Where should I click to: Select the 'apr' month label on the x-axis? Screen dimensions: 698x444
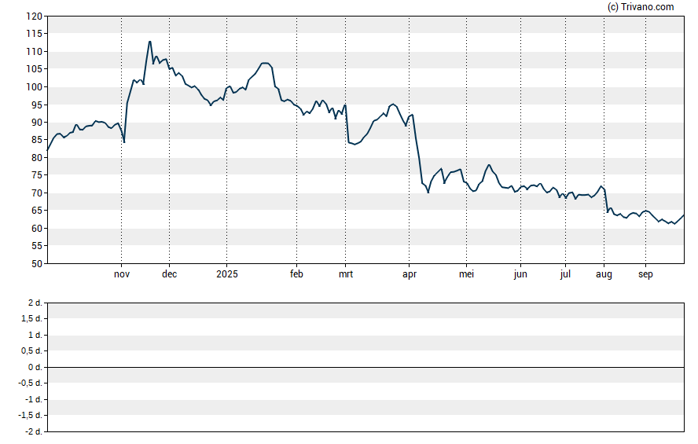(x=409, y=274)
